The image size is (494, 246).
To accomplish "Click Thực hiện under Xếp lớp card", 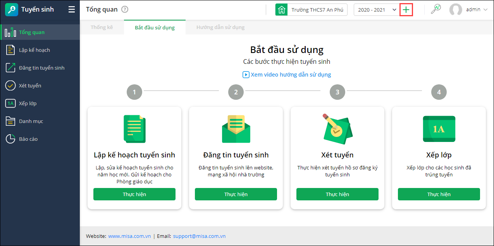I will click(x=439, y=194).
